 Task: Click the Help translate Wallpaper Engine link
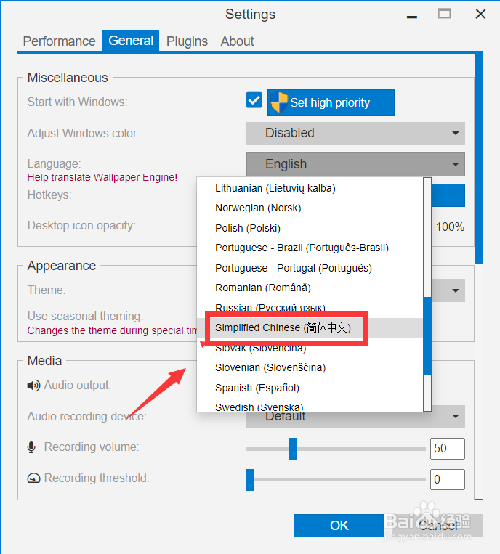pos(102,177)
